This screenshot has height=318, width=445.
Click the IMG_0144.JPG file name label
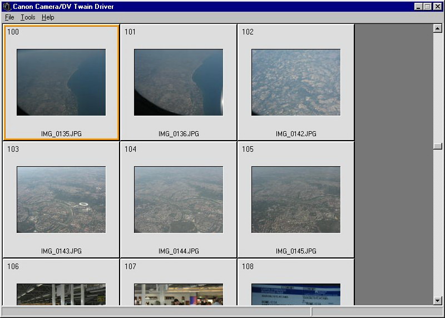point(179,251)
